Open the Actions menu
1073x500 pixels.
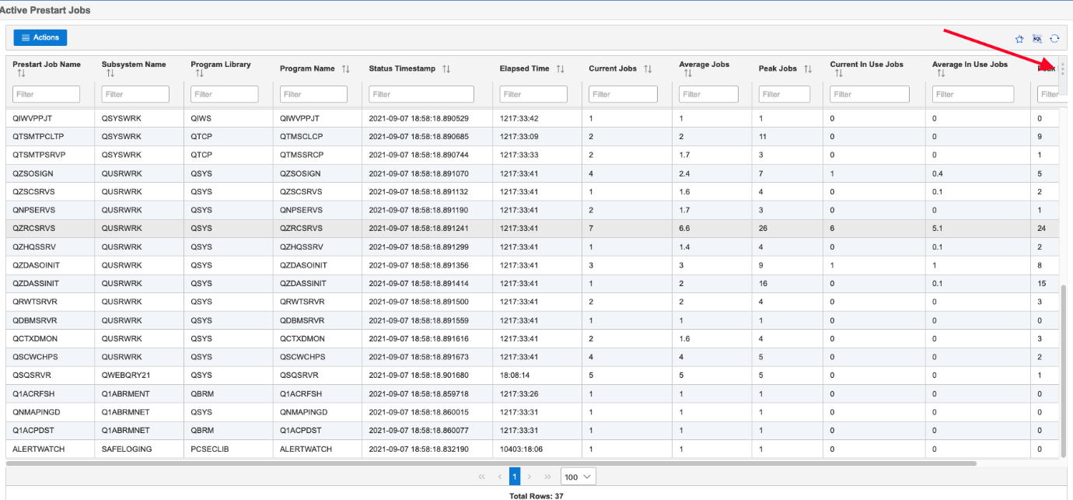coord(40,37)
